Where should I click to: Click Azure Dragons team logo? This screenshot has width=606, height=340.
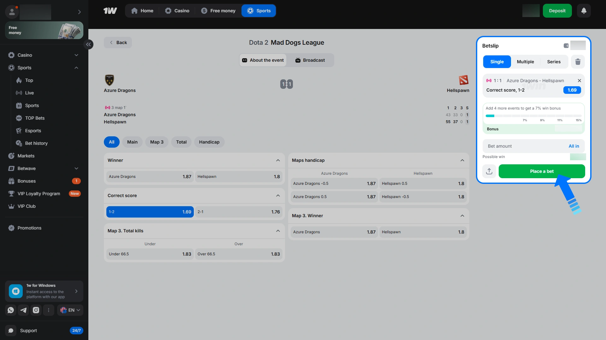(x=110, y=80)
